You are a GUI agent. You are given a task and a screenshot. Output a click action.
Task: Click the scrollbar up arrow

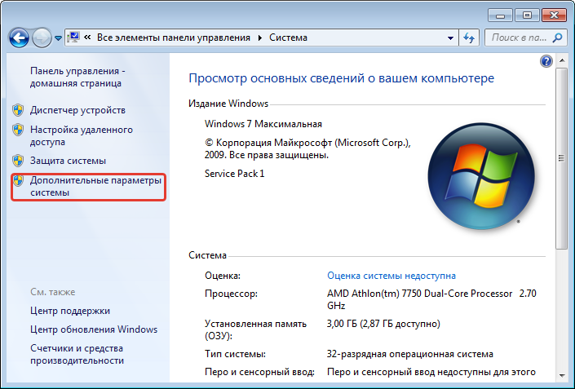point(561,60)
